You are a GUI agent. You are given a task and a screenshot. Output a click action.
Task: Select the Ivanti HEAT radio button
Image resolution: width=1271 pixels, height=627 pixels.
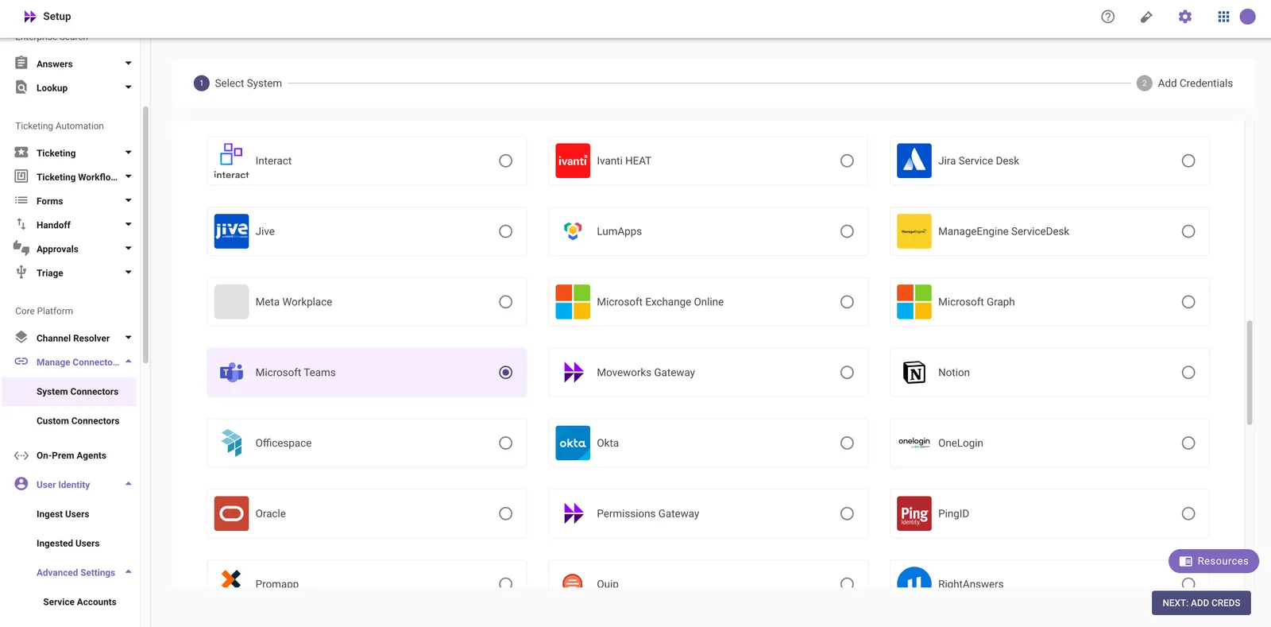coord(847,161)
